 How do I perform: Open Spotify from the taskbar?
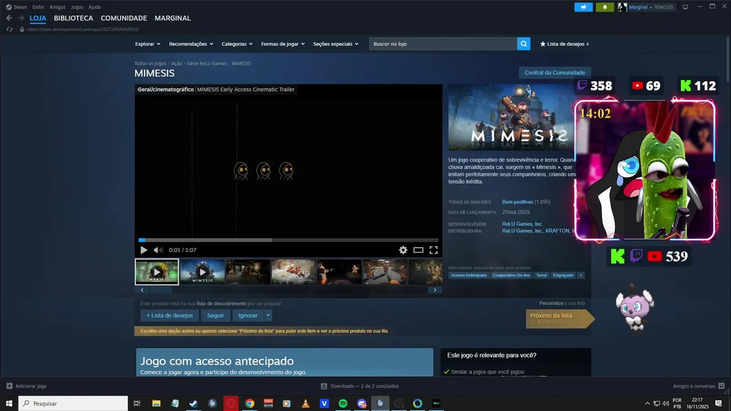tap(343, 403)
